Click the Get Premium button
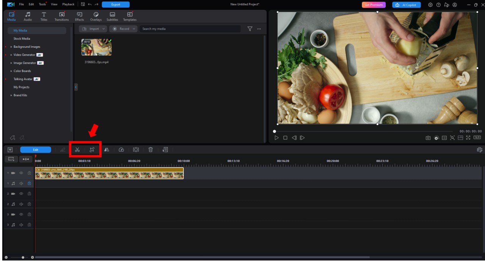The image size is (485, 273). (374, 5)
